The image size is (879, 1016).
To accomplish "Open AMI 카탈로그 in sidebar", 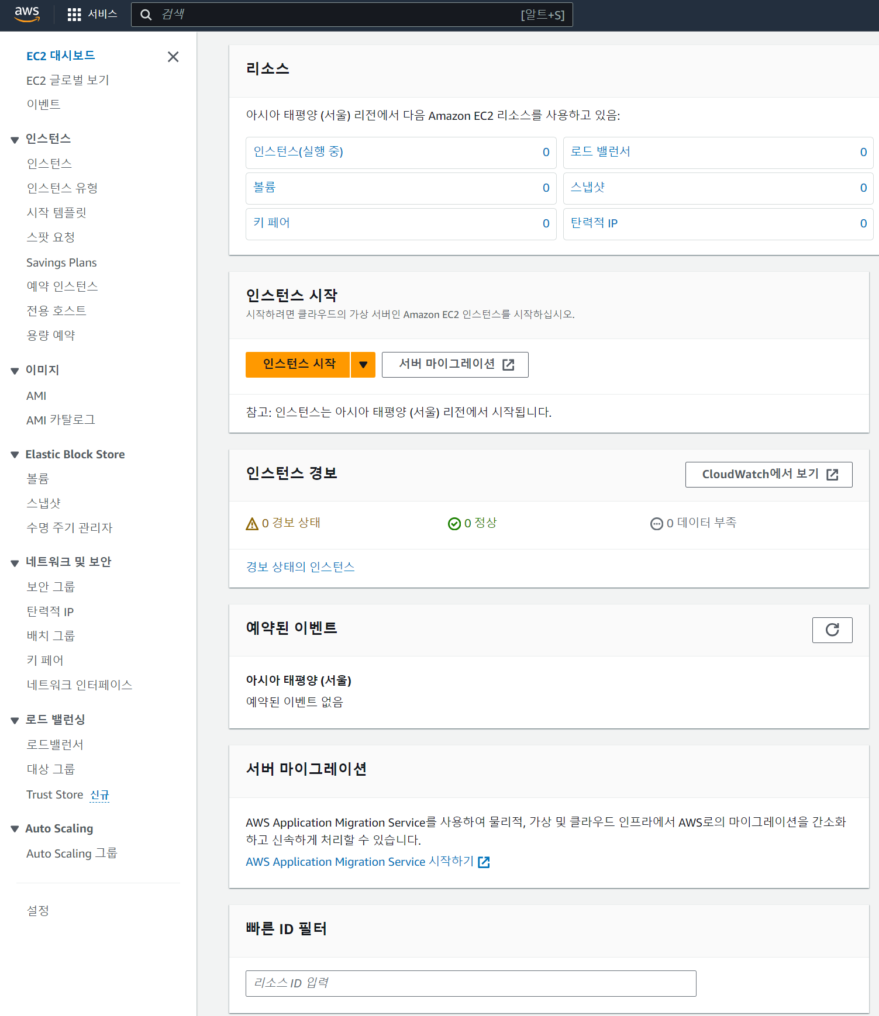I will point(61,420).
